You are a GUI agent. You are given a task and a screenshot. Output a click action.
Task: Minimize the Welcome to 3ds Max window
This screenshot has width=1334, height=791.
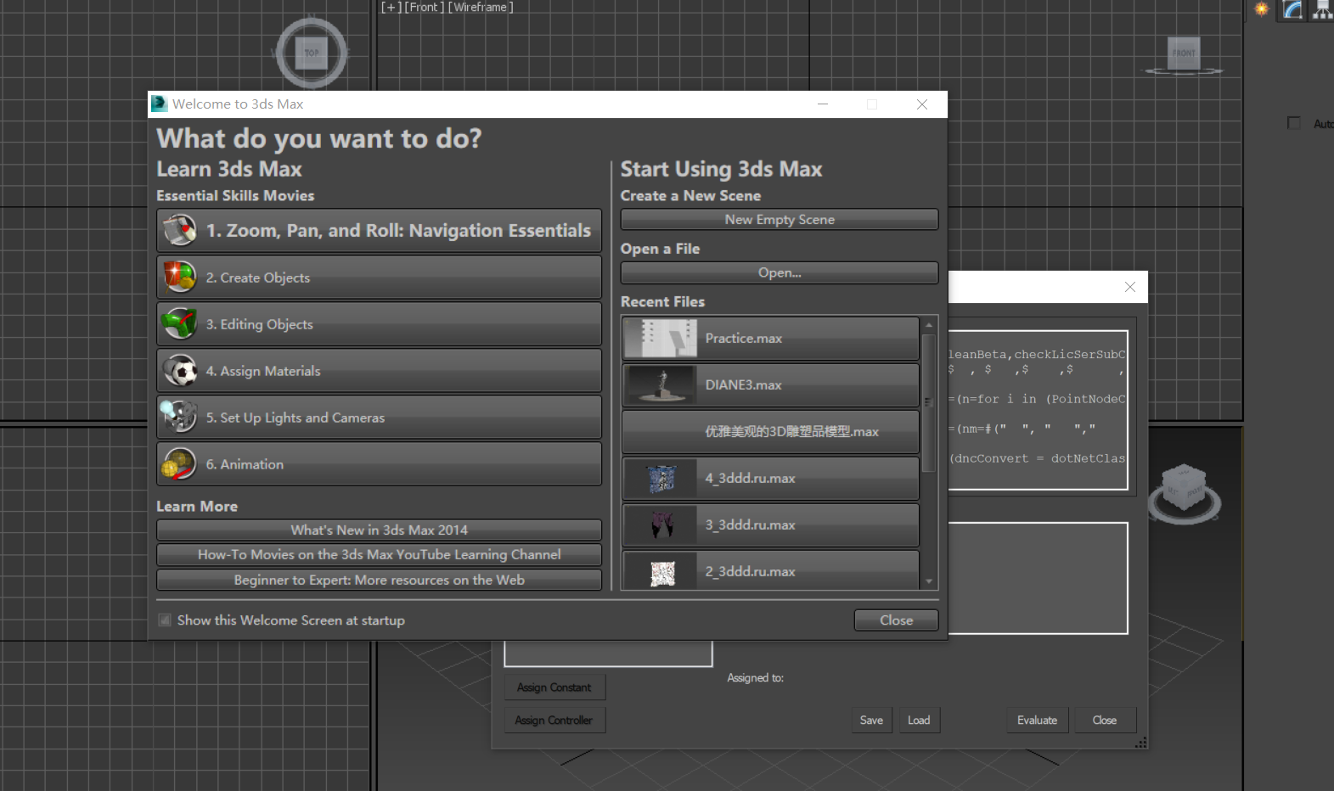click(x=823, y=104)
